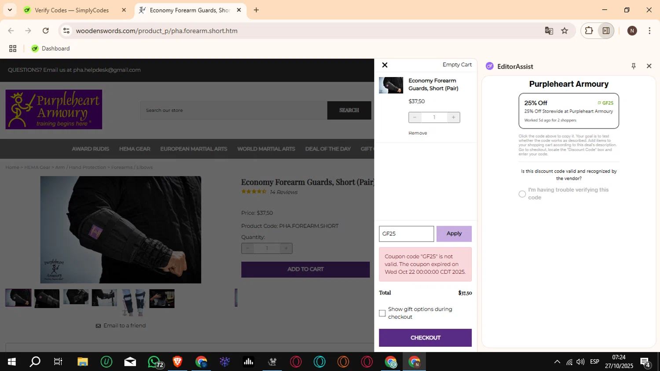Open the 14 Reviews link
The image size is (660, 371).
click(283, 192)
